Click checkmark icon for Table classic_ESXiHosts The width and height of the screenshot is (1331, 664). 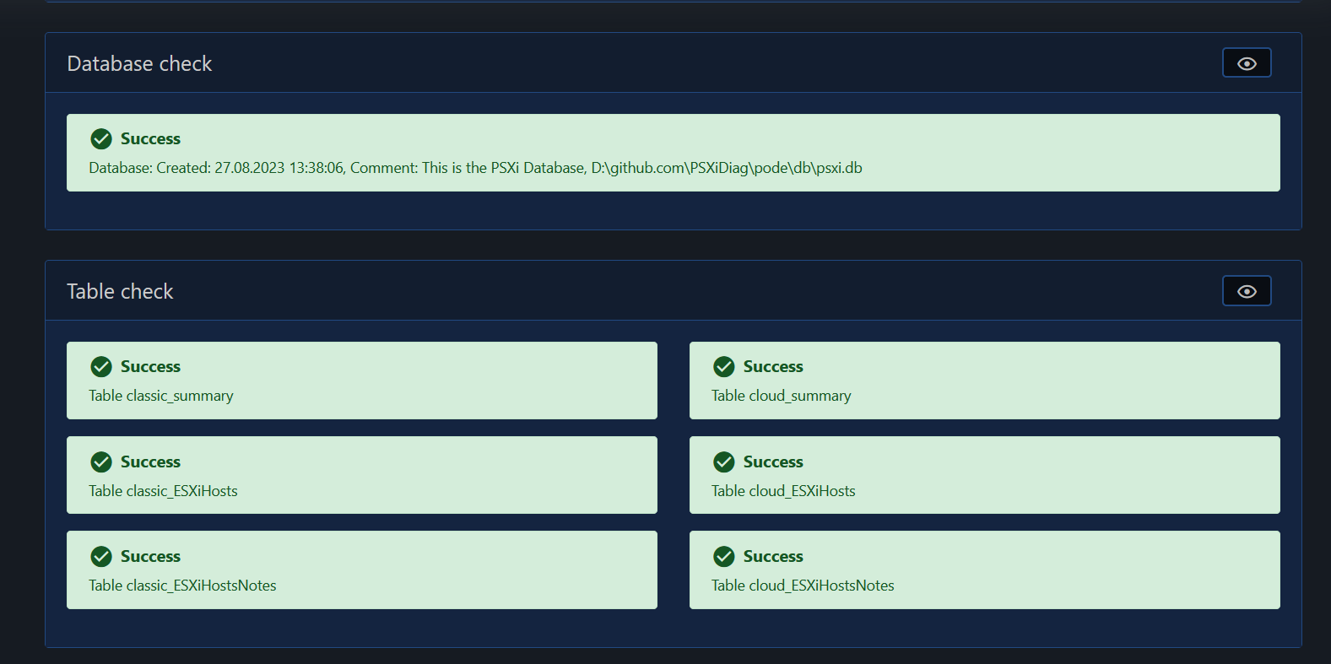(101, 462)
